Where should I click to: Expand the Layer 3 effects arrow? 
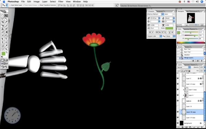click(203, 78)
